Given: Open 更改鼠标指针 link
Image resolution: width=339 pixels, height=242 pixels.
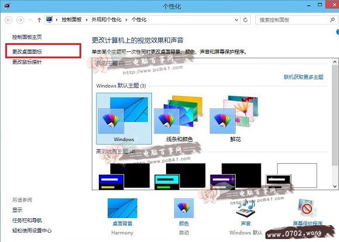Looking at the screenshot, I should click(x=27, y=62).
